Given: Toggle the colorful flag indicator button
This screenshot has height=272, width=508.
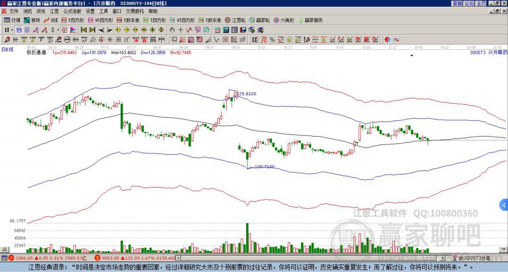Looking at the screenshot, I should coord(73,30).
